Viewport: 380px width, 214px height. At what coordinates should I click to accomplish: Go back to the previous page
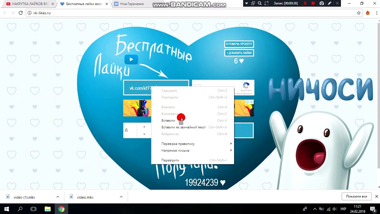(x=5, y=13)
